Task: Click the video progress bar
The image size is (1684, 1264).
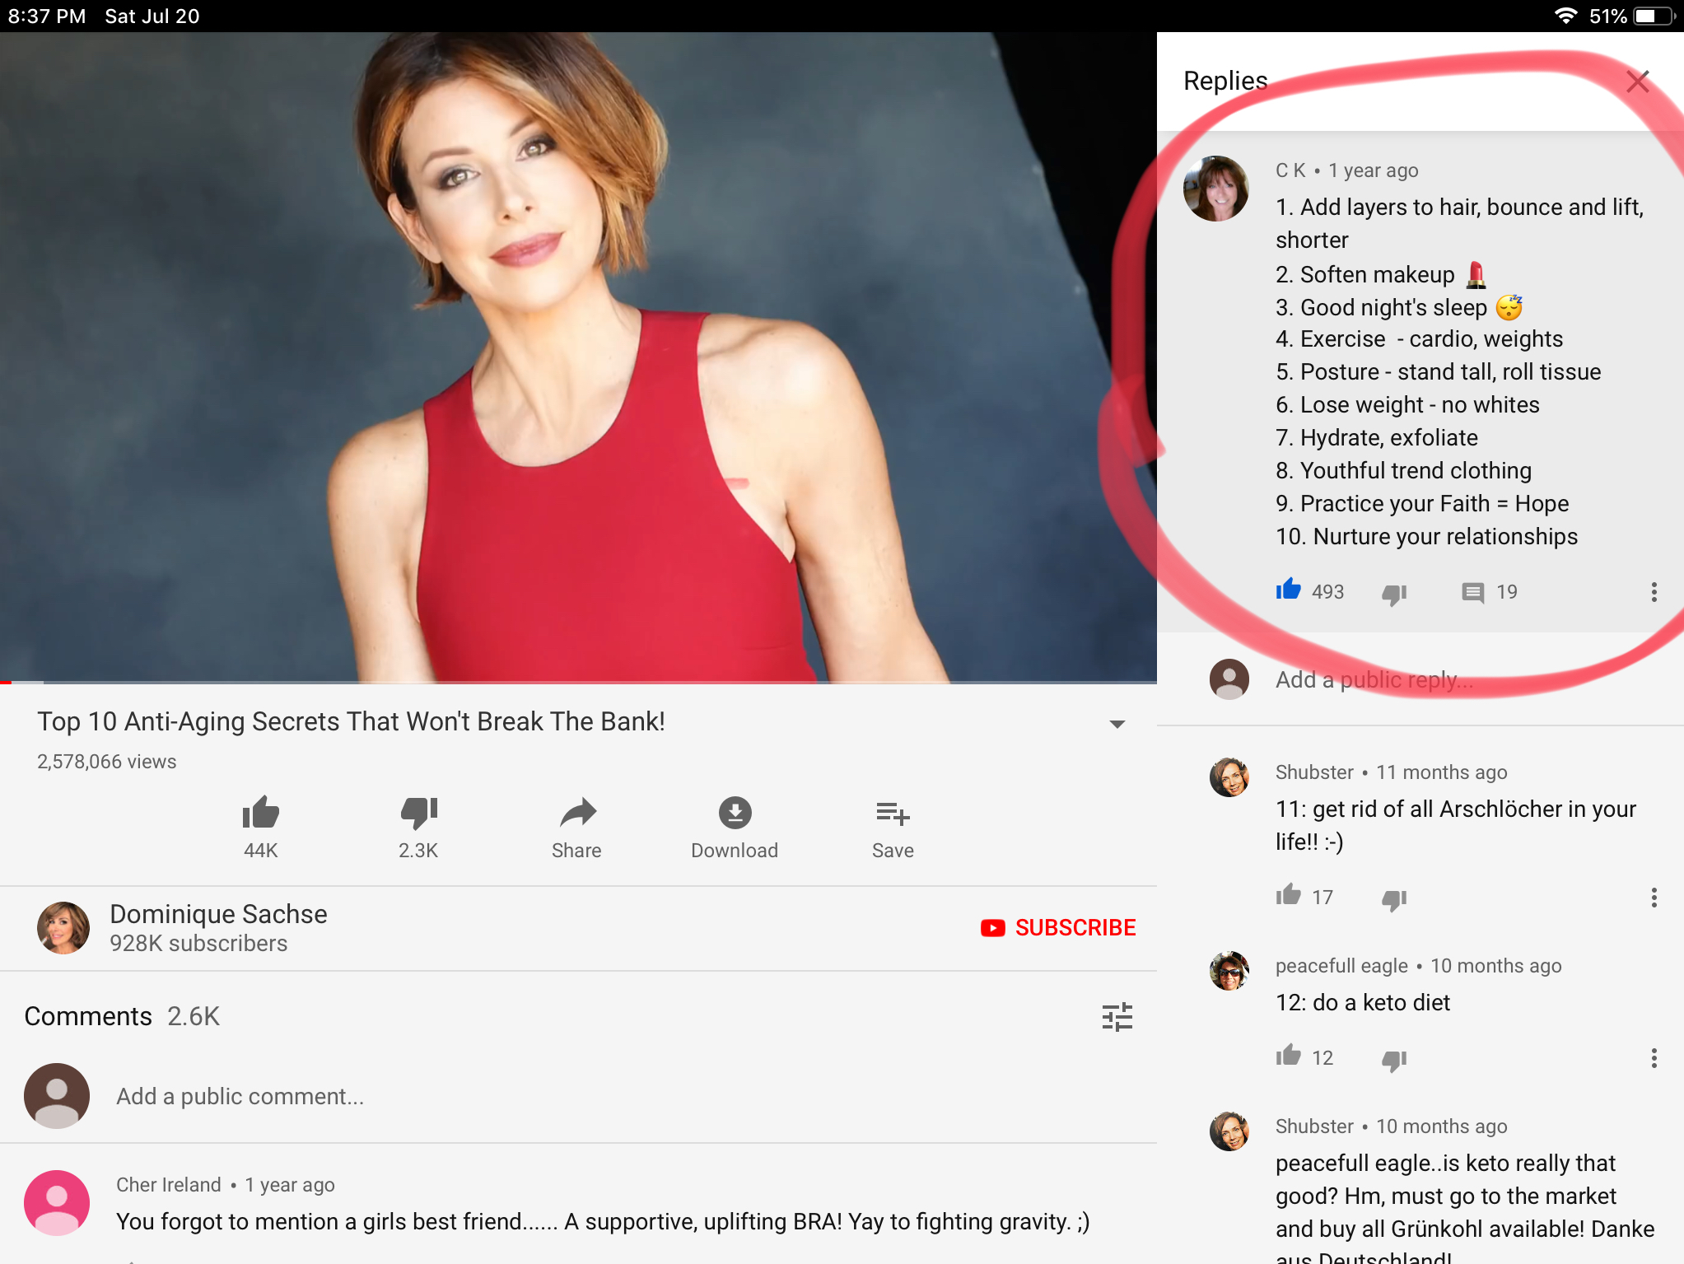Action: [576, 682]
